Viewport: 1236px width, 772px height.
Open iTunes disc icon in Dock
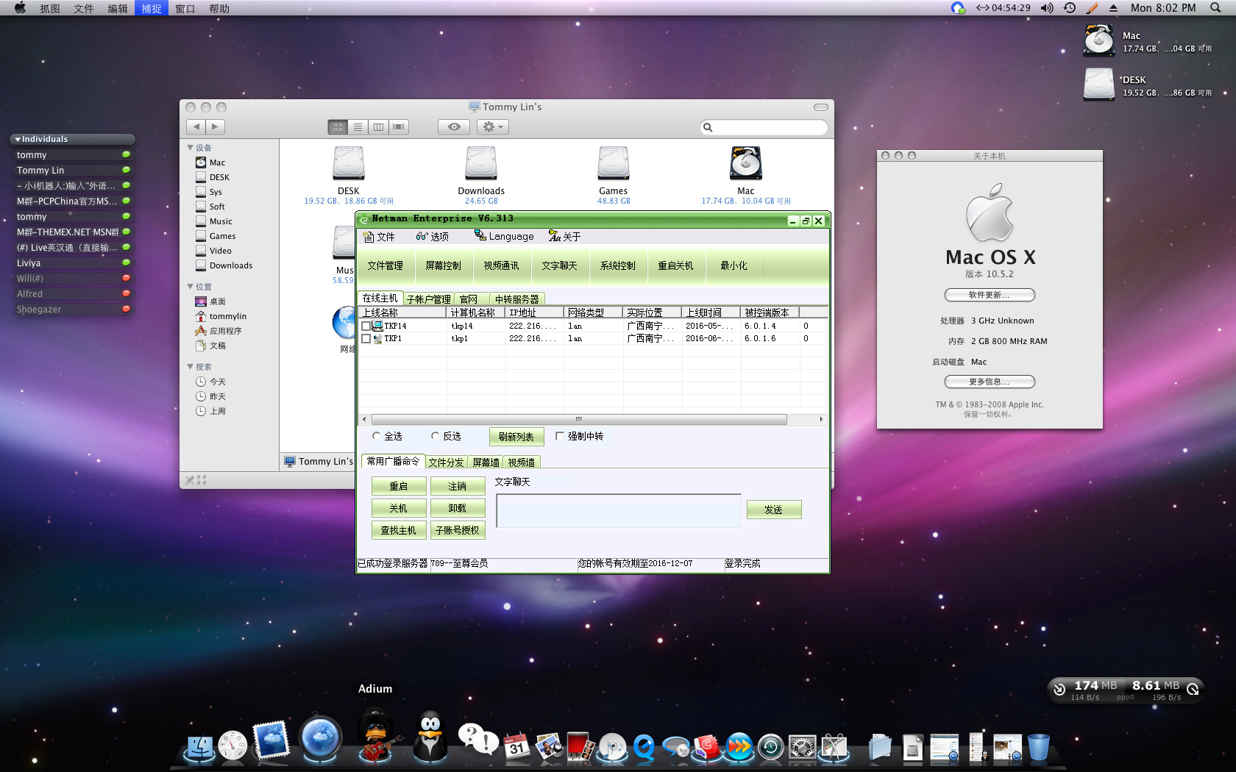pos(612,747)
